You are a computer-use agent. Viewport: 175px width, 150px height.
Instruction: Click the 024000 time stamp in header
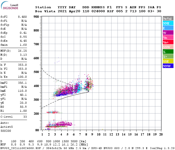click(x=98, y=11)
